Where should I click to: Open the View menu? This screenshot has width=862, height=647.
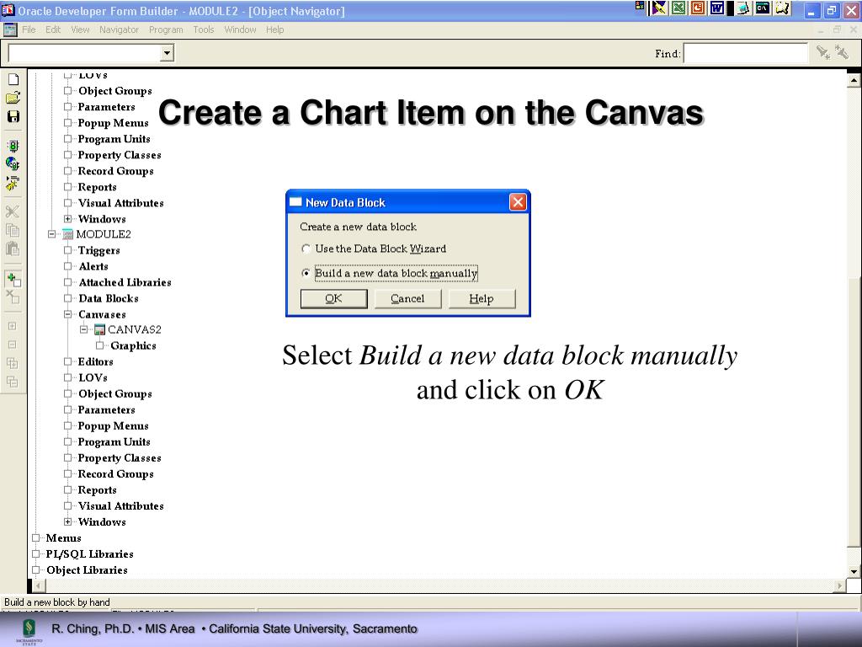(x=80, y=29)
